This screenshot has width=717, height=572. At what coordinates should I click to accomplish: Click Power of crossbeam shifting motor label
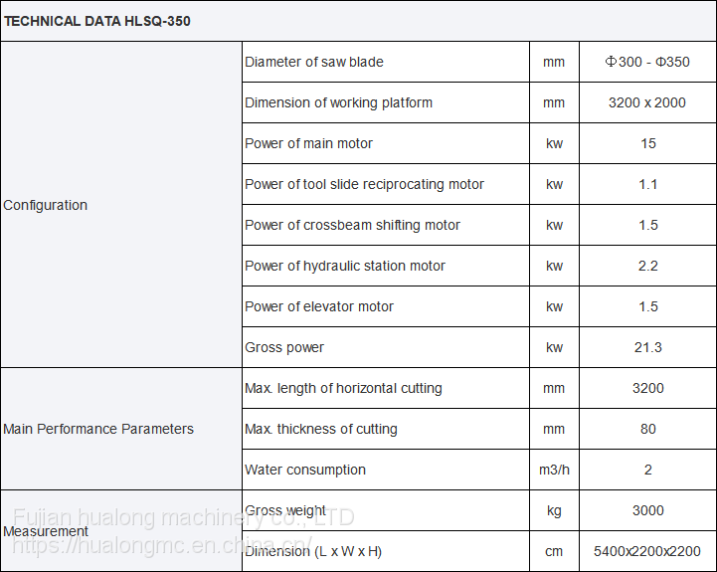[353, 225]
